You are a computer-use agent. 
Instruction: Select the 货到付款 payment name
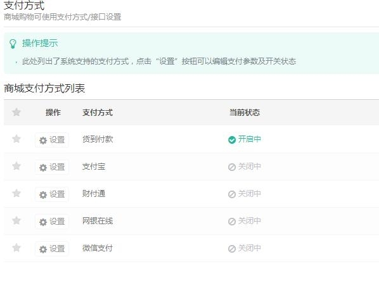tap(98, 139)
